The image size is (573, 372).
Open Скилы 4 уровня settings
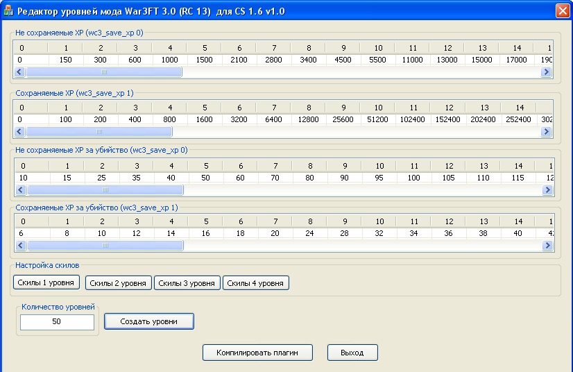(255, 282)
